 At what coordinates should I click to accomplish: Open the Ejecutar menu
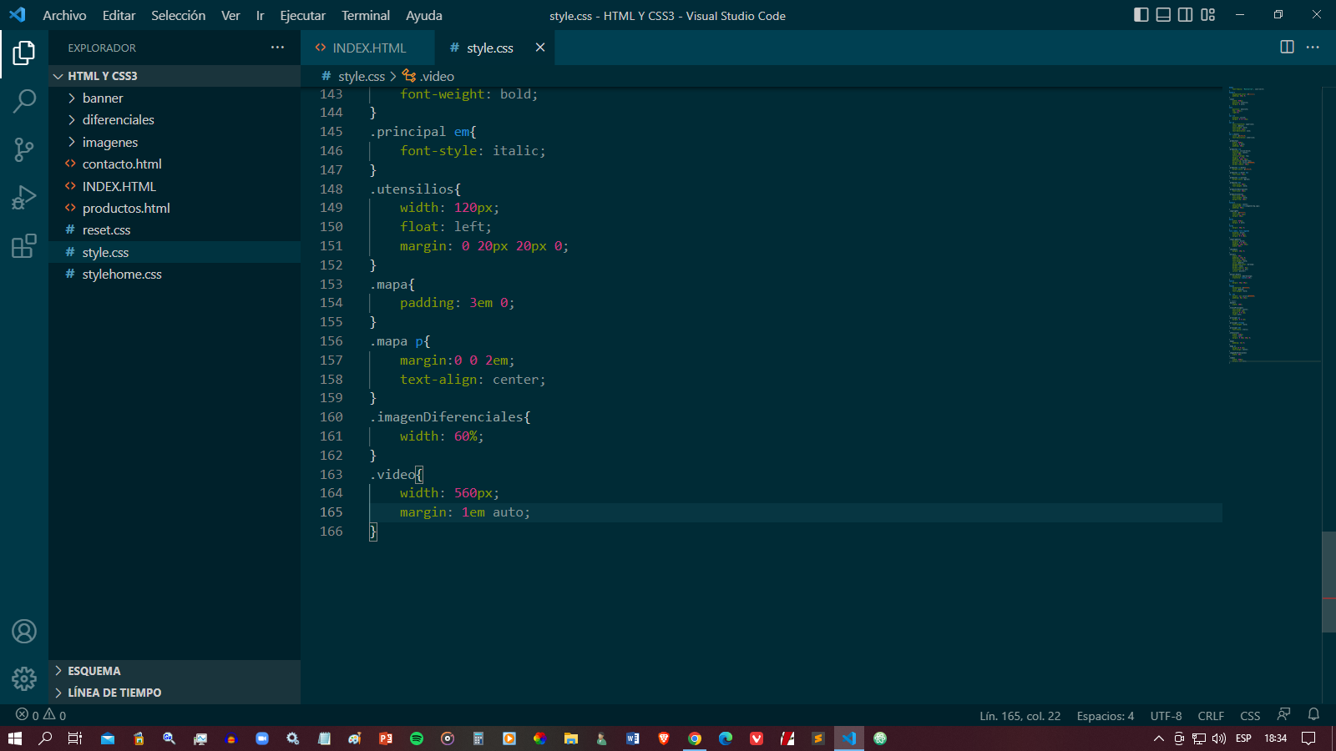(x=302, y=15)
